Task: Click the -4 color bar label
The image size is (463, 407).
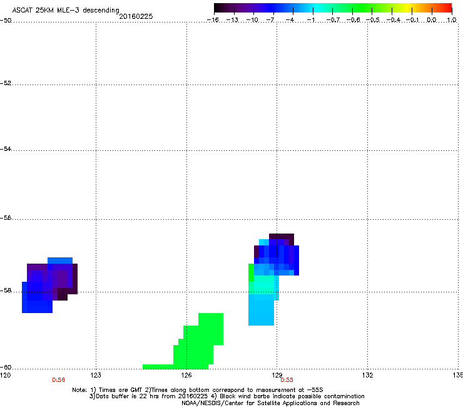Action: [x=290, y=20]
